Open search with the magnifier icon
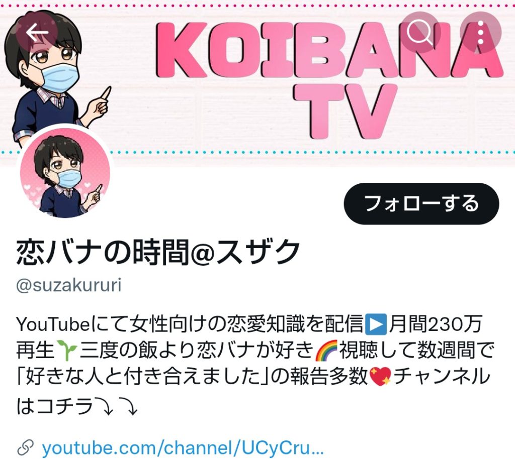Viewport: 515px width, 459px height. (419, 32)
